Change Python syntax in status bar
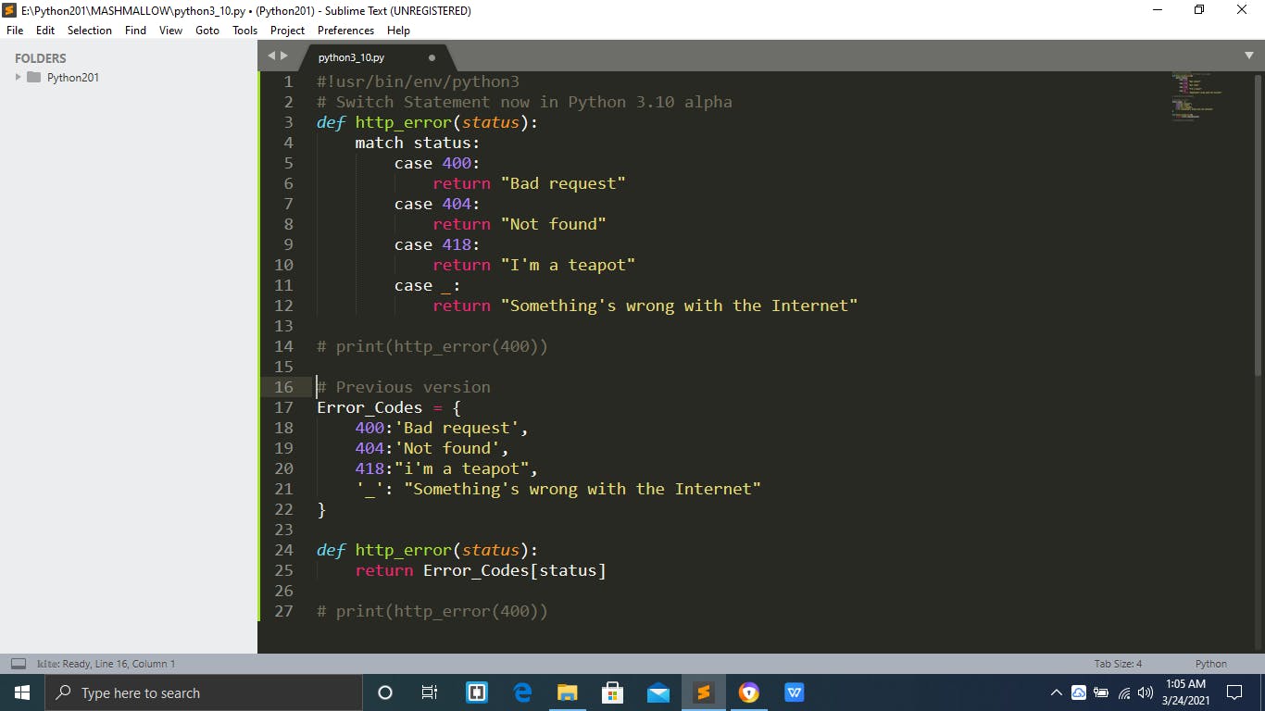Screen dimensions: 1265x711 tap(1210, 664)
